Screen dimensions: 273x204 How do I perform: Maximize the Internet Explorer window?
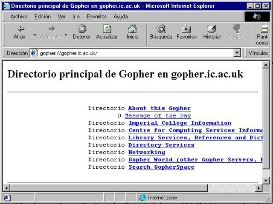pos(257,6)
